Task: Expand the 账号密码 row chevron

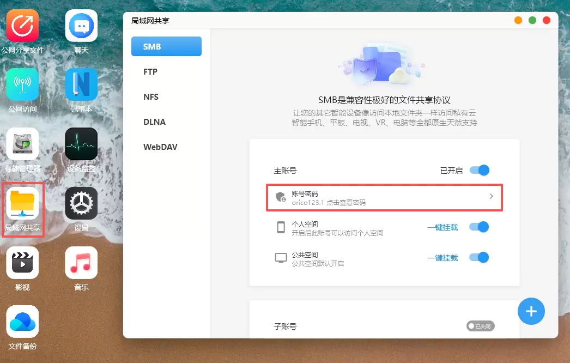Action: (x=491, y=197)
